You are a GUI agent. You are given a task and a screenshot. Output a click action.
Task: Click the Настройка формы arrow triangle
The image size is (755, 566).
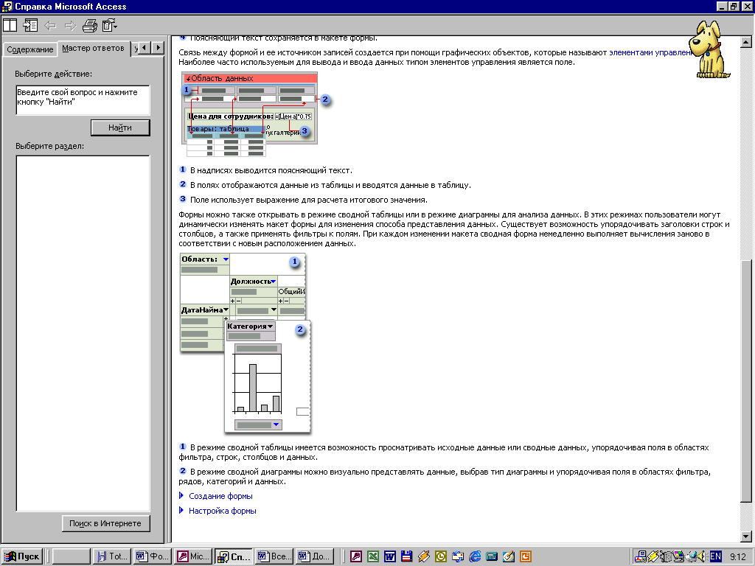click(181, 510)
